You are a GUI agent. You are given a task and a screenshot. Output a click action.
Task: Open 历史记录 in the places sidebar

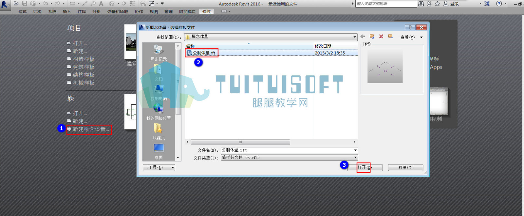tap(159, 53)
